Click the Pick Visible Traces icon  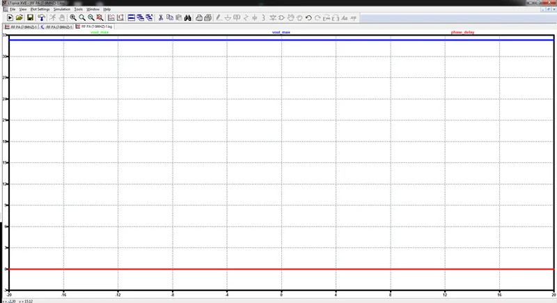[120, 17]
